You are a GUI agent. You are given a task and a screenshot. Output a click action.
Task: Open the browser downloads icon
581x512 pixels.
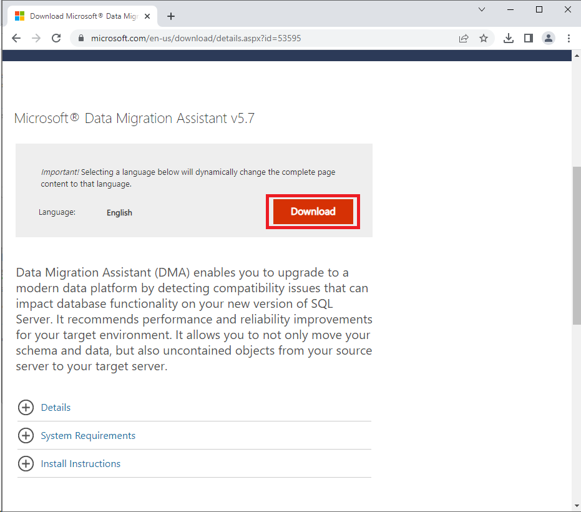tap(509, 38)
